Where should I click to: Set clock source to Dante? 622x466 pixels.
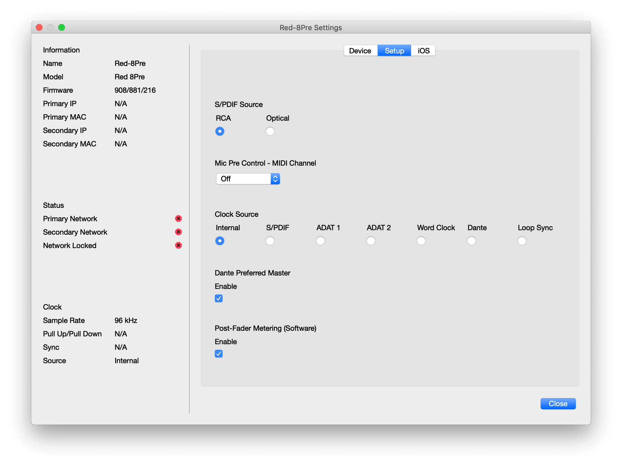pos(471,241)
